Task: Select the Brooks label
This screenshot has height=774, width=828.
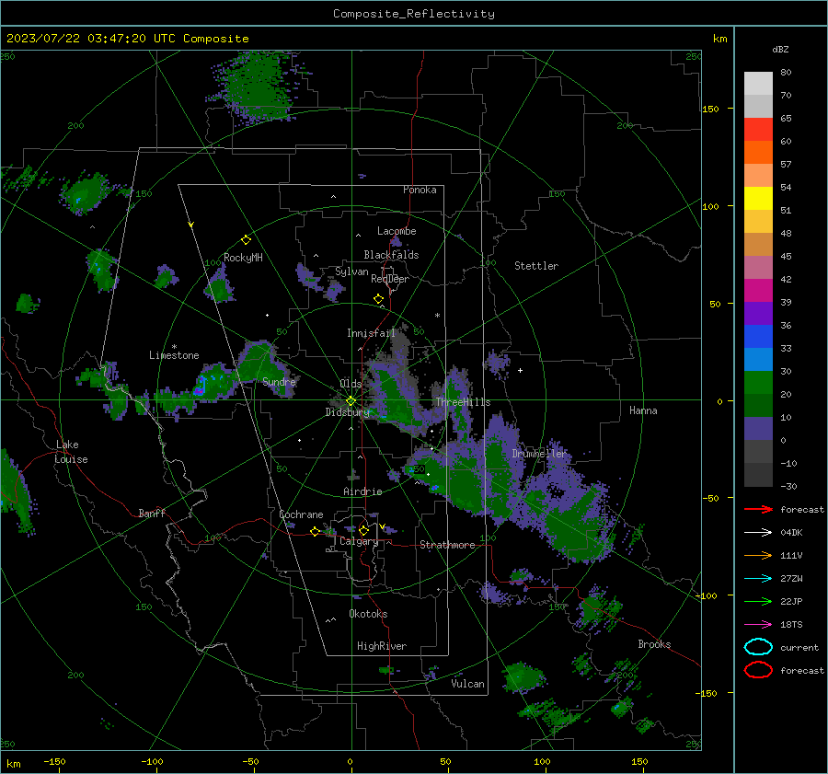Action: click(654, 644)
